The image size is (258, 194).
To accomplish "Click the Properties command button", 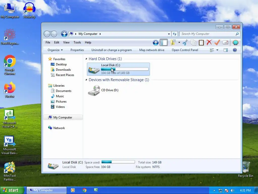I will coord(77,50).
